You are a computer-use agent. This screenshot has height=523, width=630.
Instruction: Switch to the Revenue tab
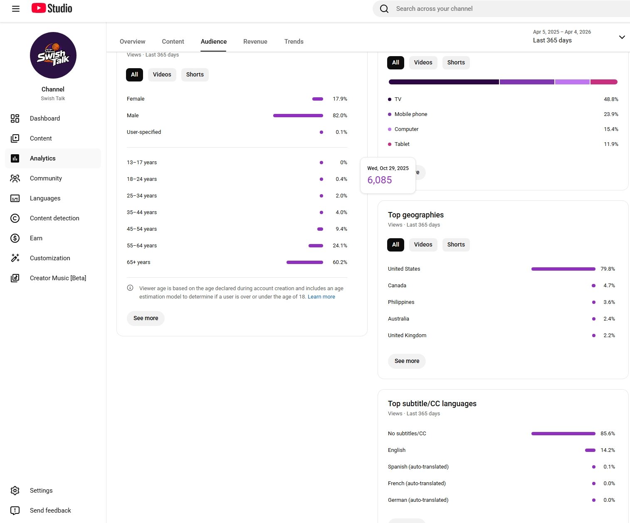point(255,42)
